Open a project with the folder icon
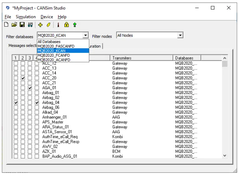Image resolution: width=239 pixels, height=174 pixels. (14, 25)
